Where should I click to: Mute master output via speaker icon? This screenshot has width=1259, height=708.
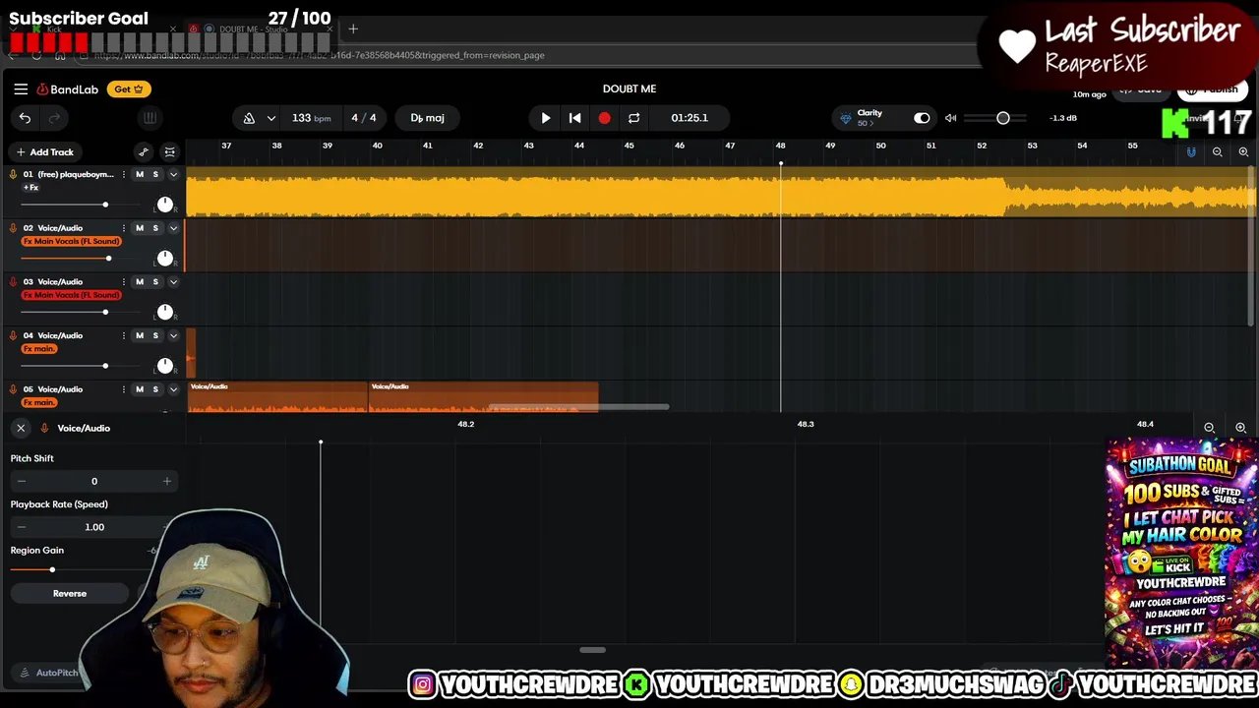tap(950, 118)
